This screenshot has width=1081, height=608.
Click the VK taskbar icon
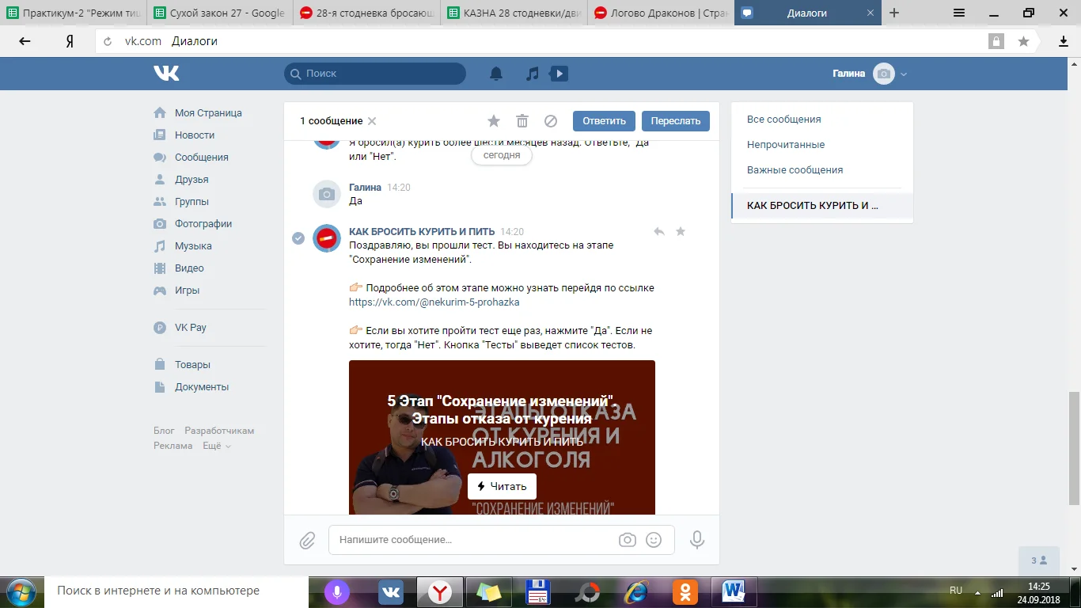click(x=391, y=591)
